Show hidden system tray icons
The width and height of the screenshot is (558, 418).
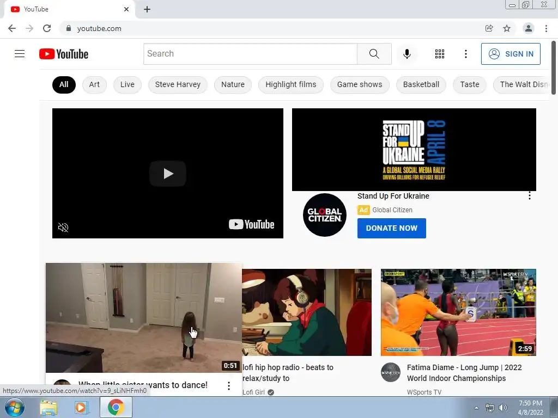[476, 408]
